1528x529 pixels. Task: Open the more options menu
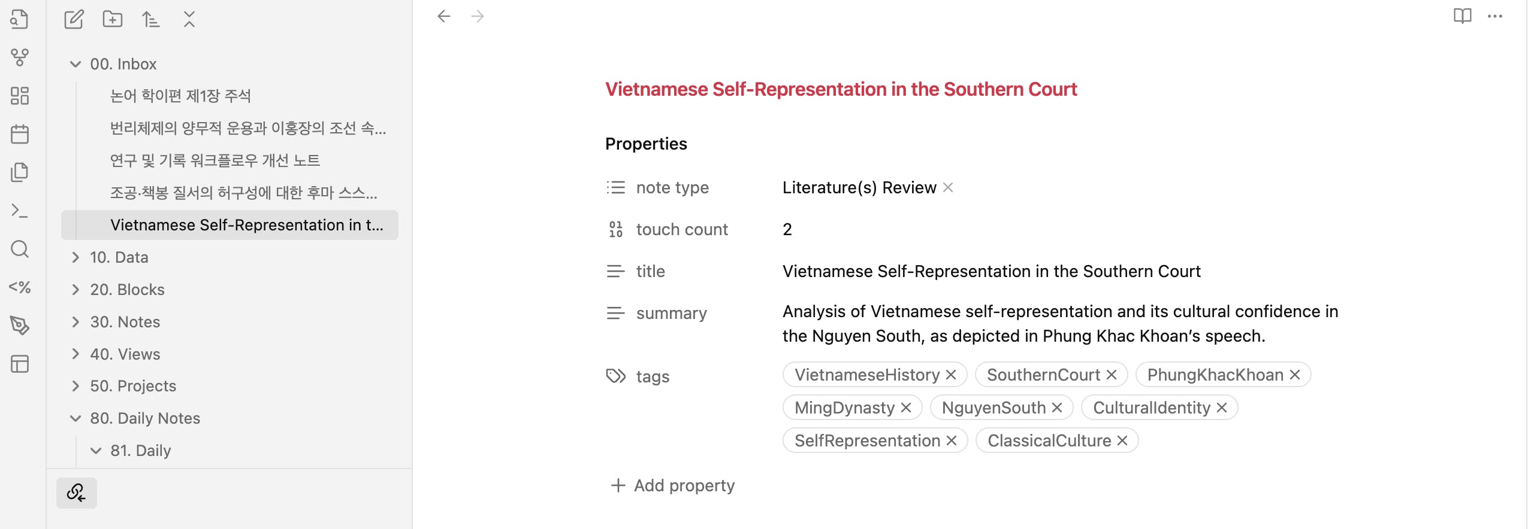point(1495,16)
